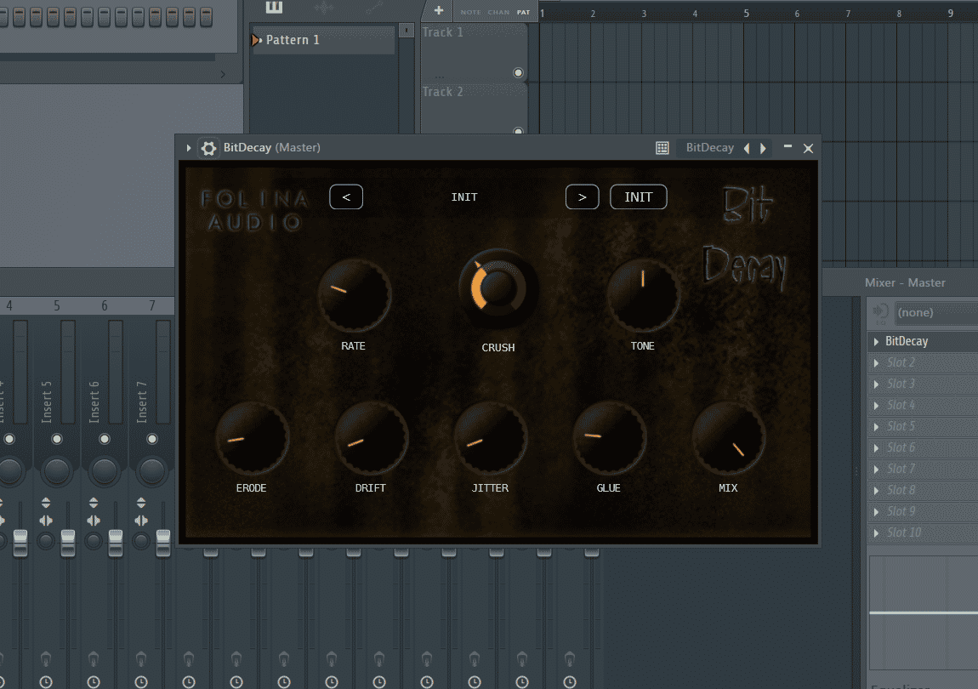Click the pan knob of Insert 5
This screenshot has height=689, width=978.
pyautogui.click(x=57, y=470)
